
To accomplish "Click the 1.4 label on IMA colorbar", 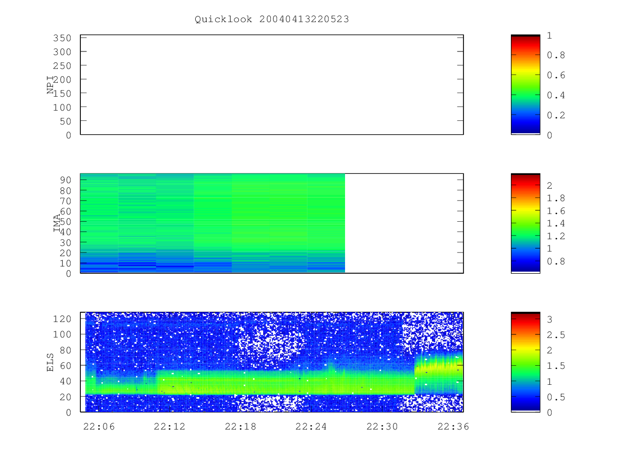I will 555,223.
